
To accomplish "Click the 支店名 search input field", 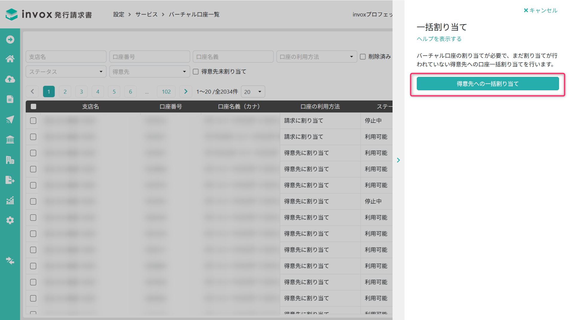I will pyautogui.click(x=66, y=57).
